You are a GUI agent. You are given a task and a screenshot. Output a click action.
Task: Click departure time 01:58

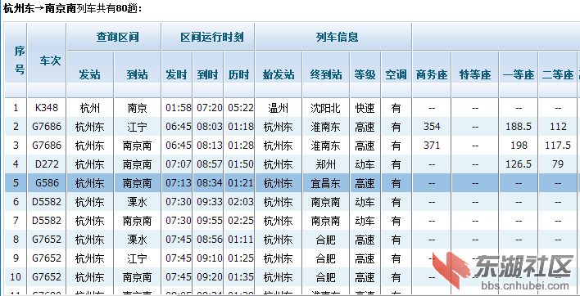pos(179,108)
